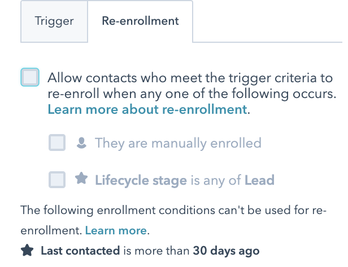Image resolution: width=348 pixels, height=267 pixels.
Task: Click the bold 'Last contacted' property name
Action: point(80,251)
